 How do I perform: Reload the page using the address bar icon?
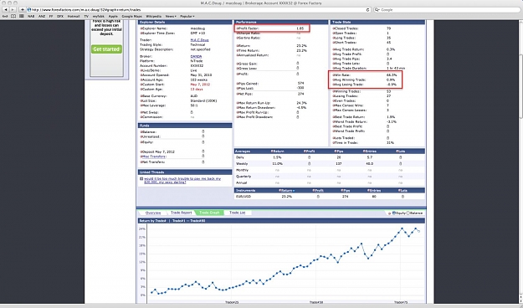click(x=368, y=10)
